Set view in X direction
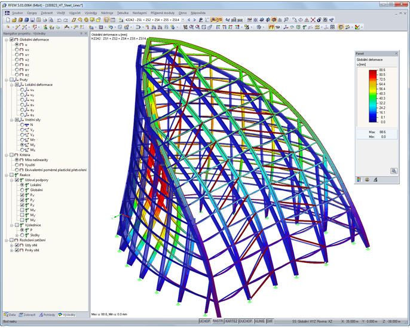 (218, 27)
